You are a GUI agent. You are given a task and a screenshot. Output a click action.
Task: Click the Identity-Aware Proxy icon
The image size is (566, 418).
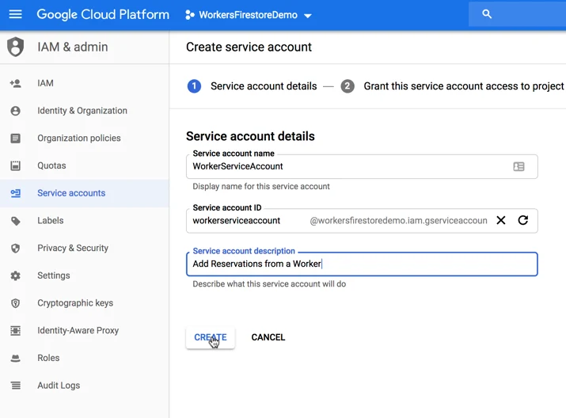(16, 331)
